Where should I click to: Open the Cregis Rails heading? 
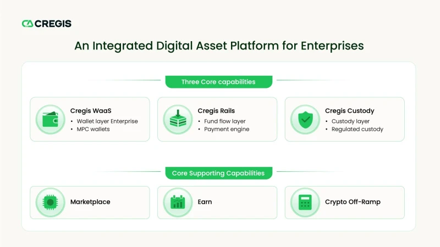216,111
